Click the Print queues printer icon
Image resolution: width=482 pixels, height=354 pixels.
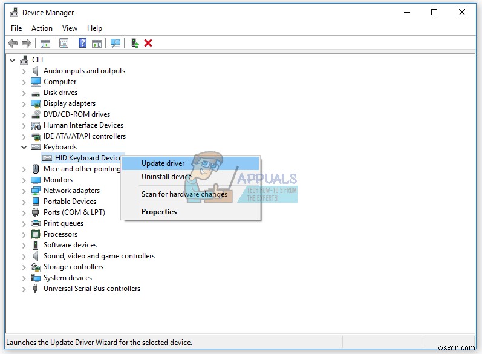pos(36,223)
